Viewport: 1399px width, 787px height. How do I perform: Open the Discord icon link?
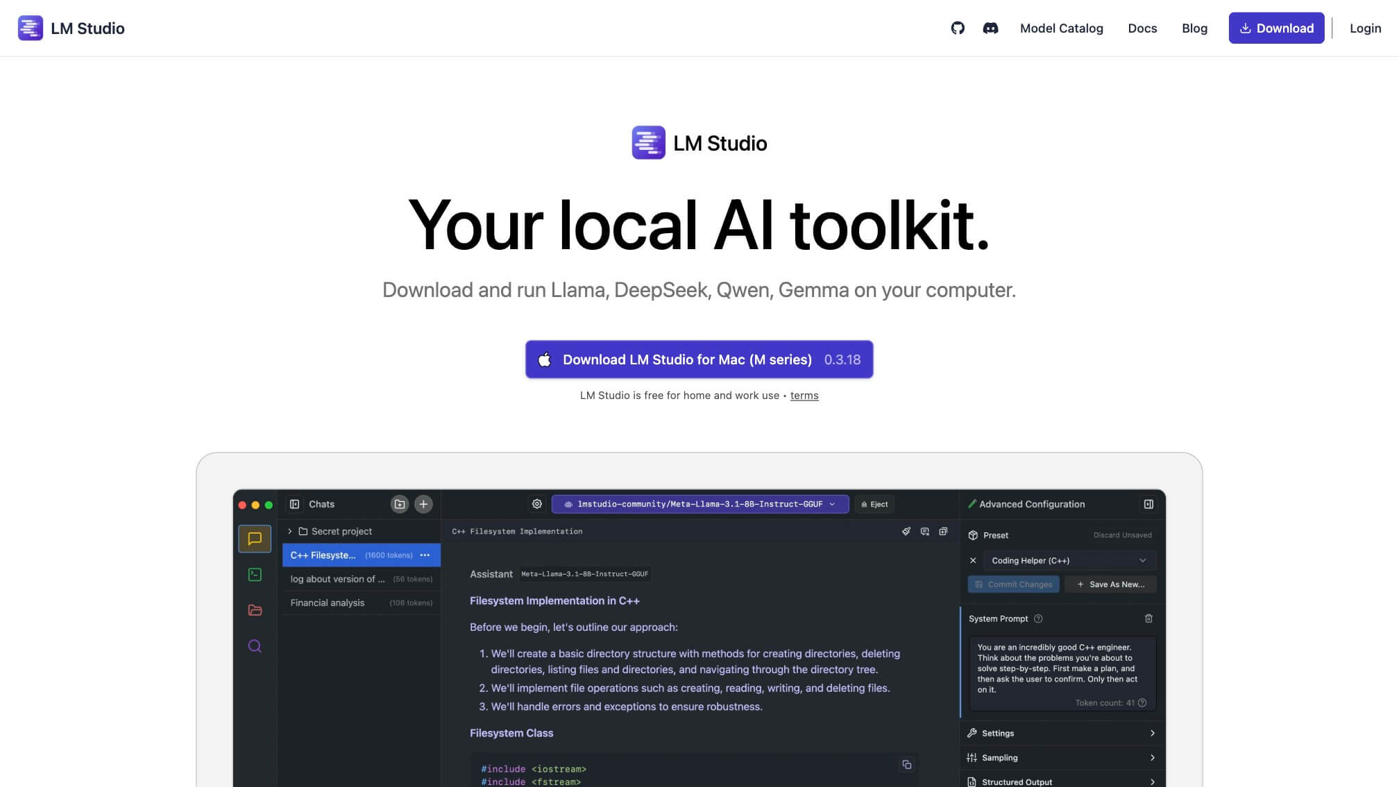pos(990,28)
